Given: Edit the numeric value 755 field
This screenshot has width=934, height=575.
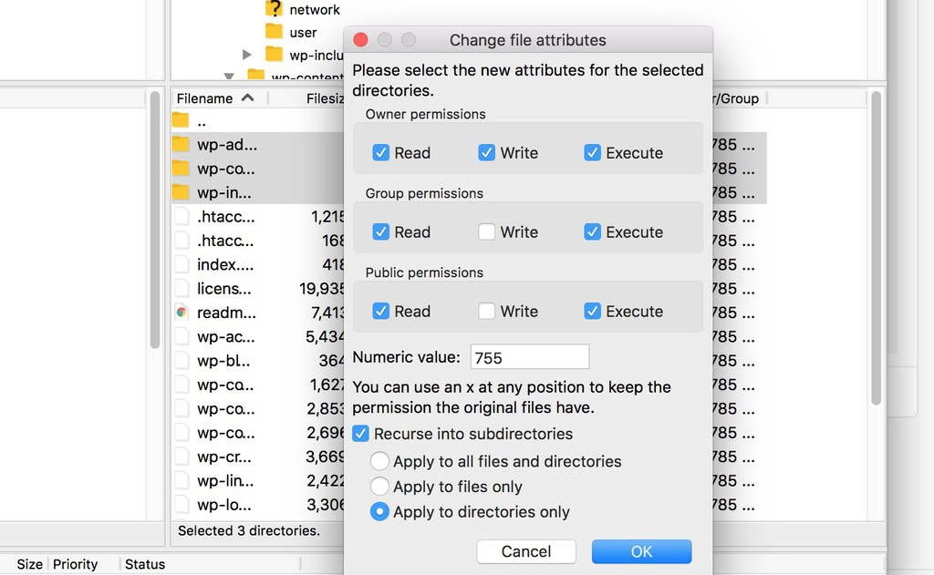Looking at the screenshot, I should click(529, 356).
